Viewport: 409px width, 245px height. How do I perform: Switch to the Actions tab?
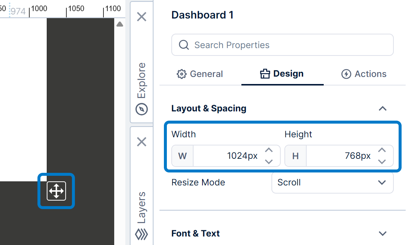tap(364, 74)
